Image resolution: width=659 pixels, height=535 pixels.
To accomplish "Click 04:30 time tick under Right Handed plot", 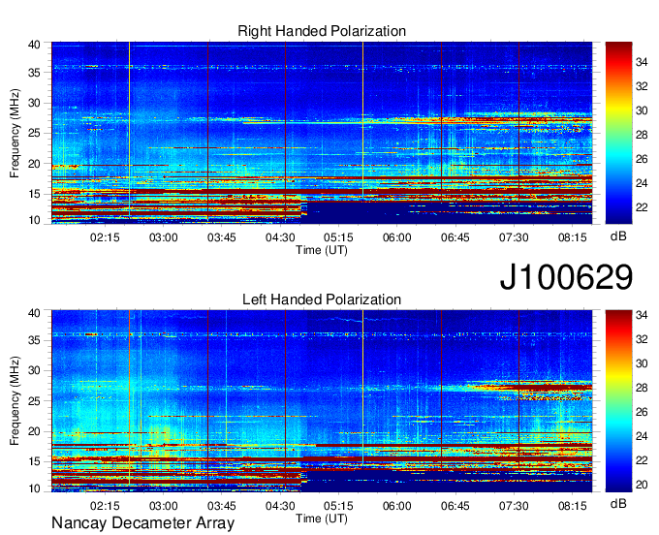I will (280, 237).
